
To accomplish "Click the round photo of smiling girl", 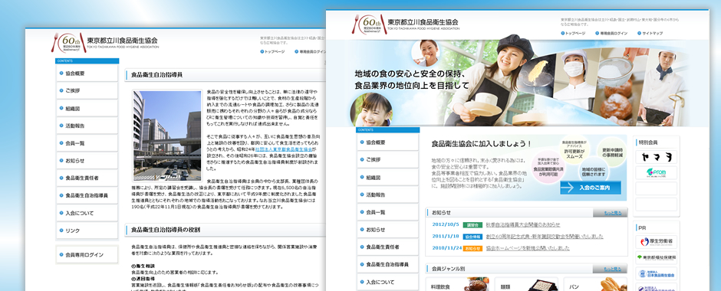I will click(371, 110).
